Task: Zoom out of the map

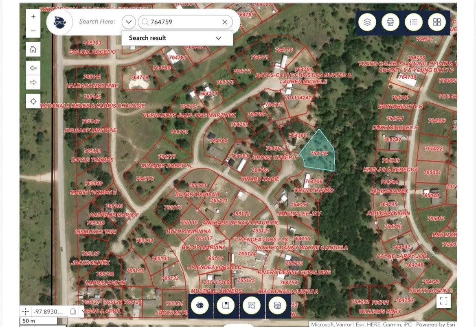Action: tap(33, 31)
